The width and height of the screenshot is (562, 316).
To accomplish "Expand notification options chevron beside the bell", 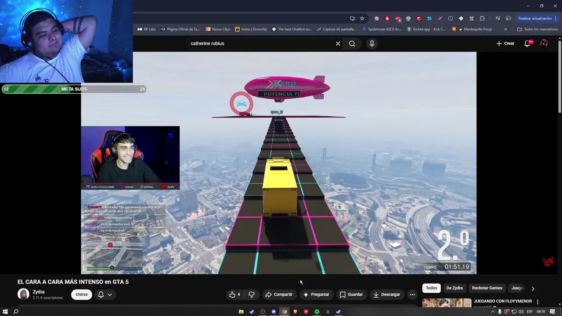I will point(110,294).
